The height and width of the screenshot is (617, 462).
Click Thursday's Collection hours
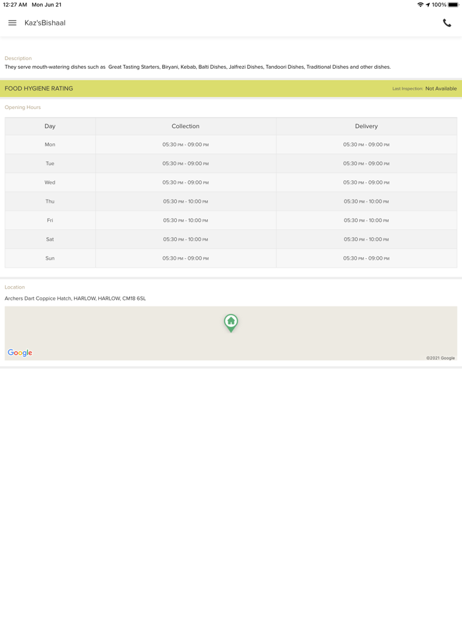pos(185,201)
